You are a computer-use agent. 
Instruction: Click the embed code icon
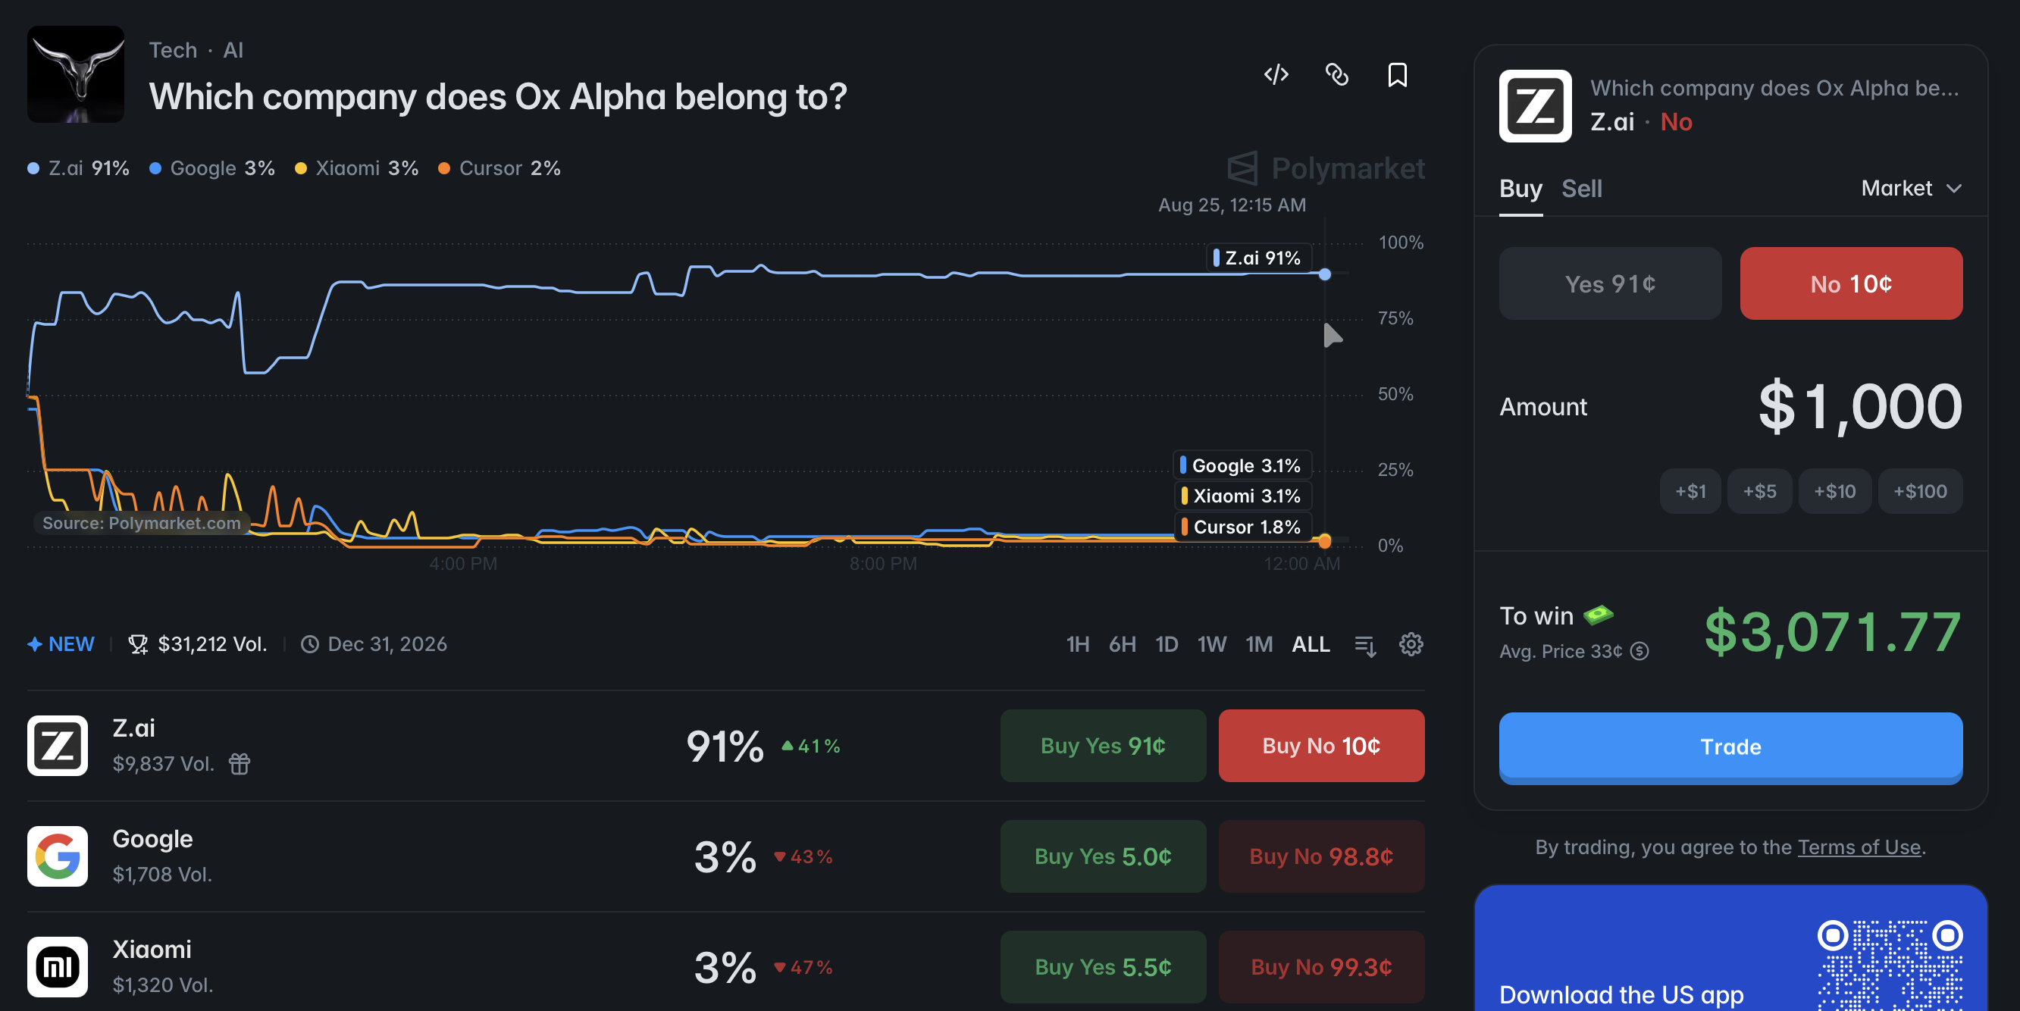click(x=1276, y=74)
